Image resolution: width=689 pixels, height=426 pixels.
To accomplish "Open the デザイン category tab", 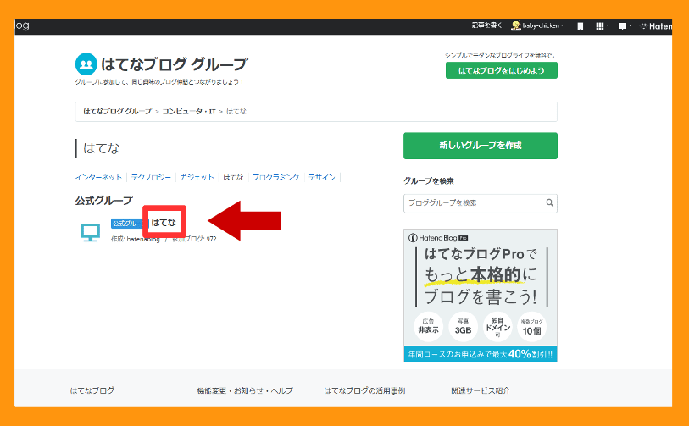I will 322,177.
